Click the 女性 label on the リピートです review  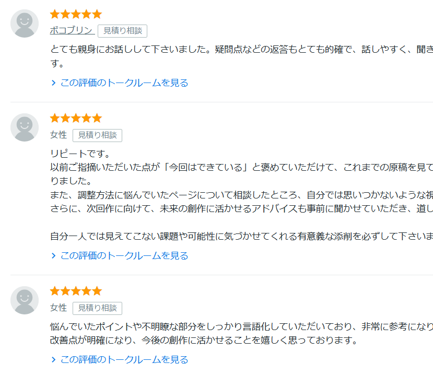click(58, 135)
